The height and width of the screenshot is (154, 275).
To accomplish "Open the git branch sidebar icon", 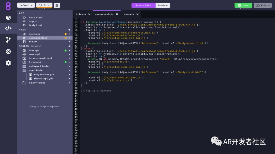I will [8, 40].
